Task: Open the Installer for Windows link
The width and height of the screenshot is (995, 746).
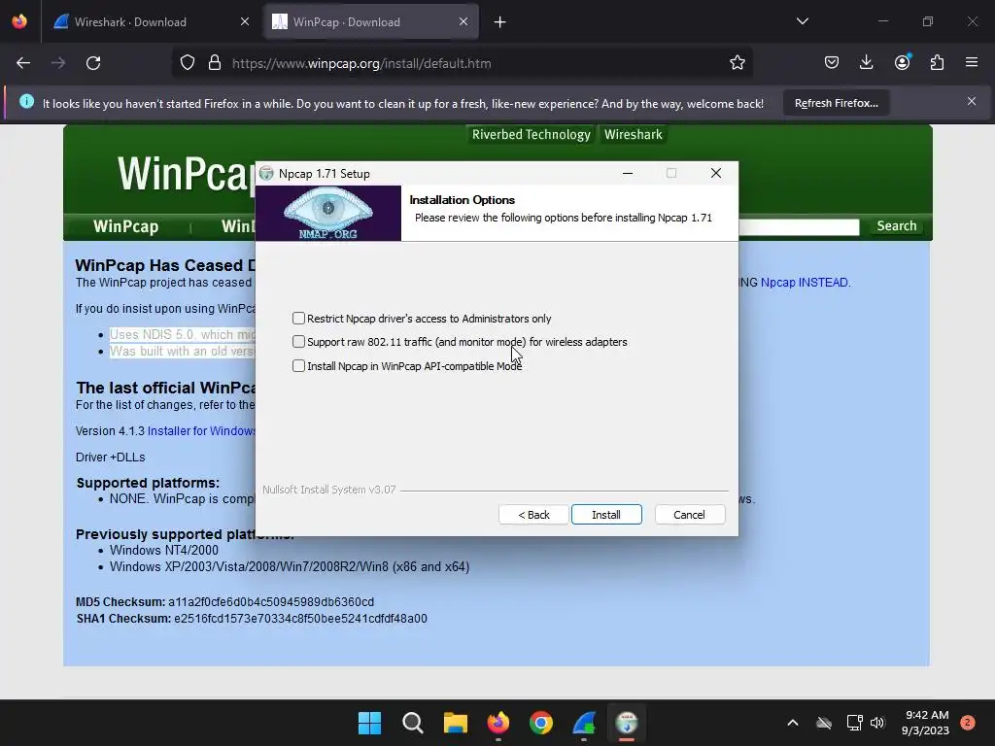Action: coord(201,430)
